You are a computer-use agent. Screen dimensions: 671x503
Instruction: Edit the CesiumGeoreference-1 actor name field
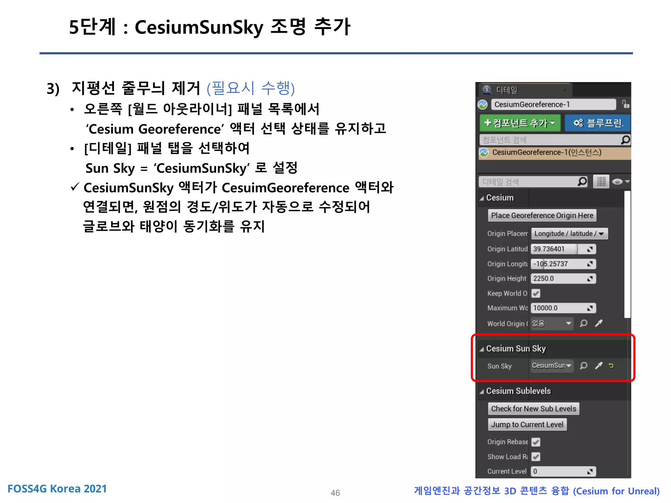point(553,104)
